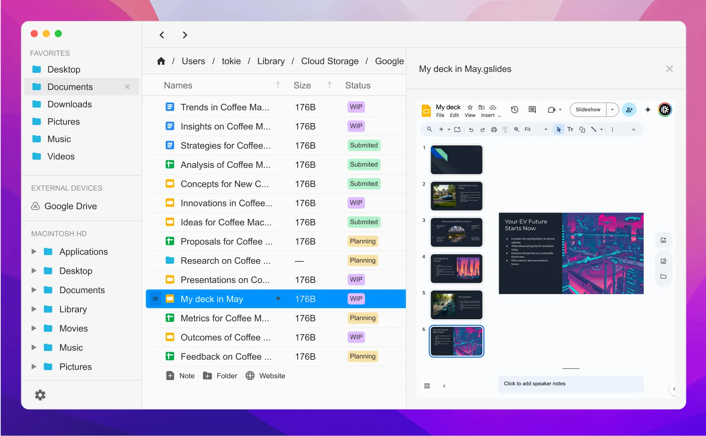Screen dimensions: 706x436
Task: Open the File menu in Slides
Action: (x=440, y=115)
